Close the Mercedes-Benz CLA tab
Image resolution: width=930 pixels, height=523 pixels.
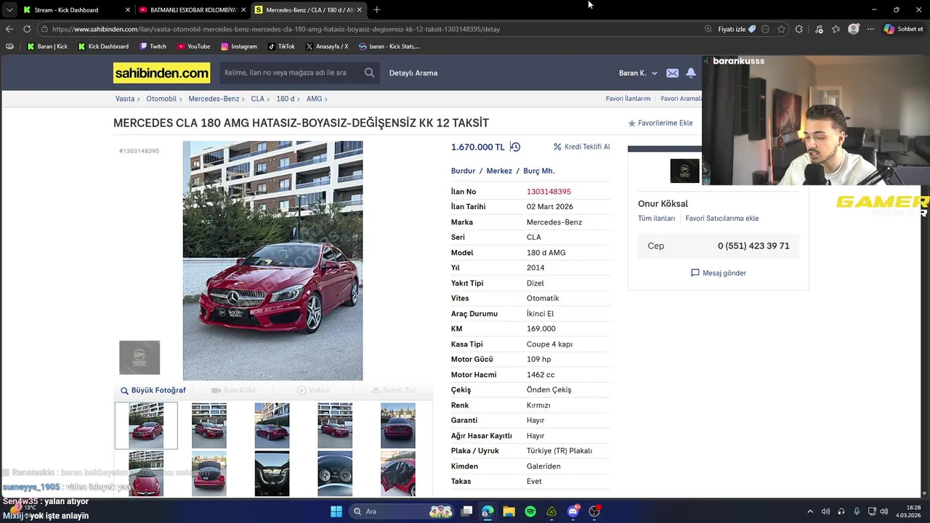(x=359, y=9)
